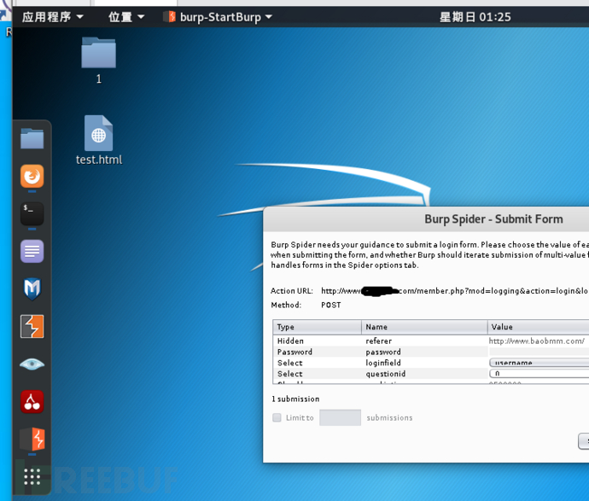This screenshot has height=501, width=589.
Task: Open the 位置 places menu
Action: [x=126, y=17]
